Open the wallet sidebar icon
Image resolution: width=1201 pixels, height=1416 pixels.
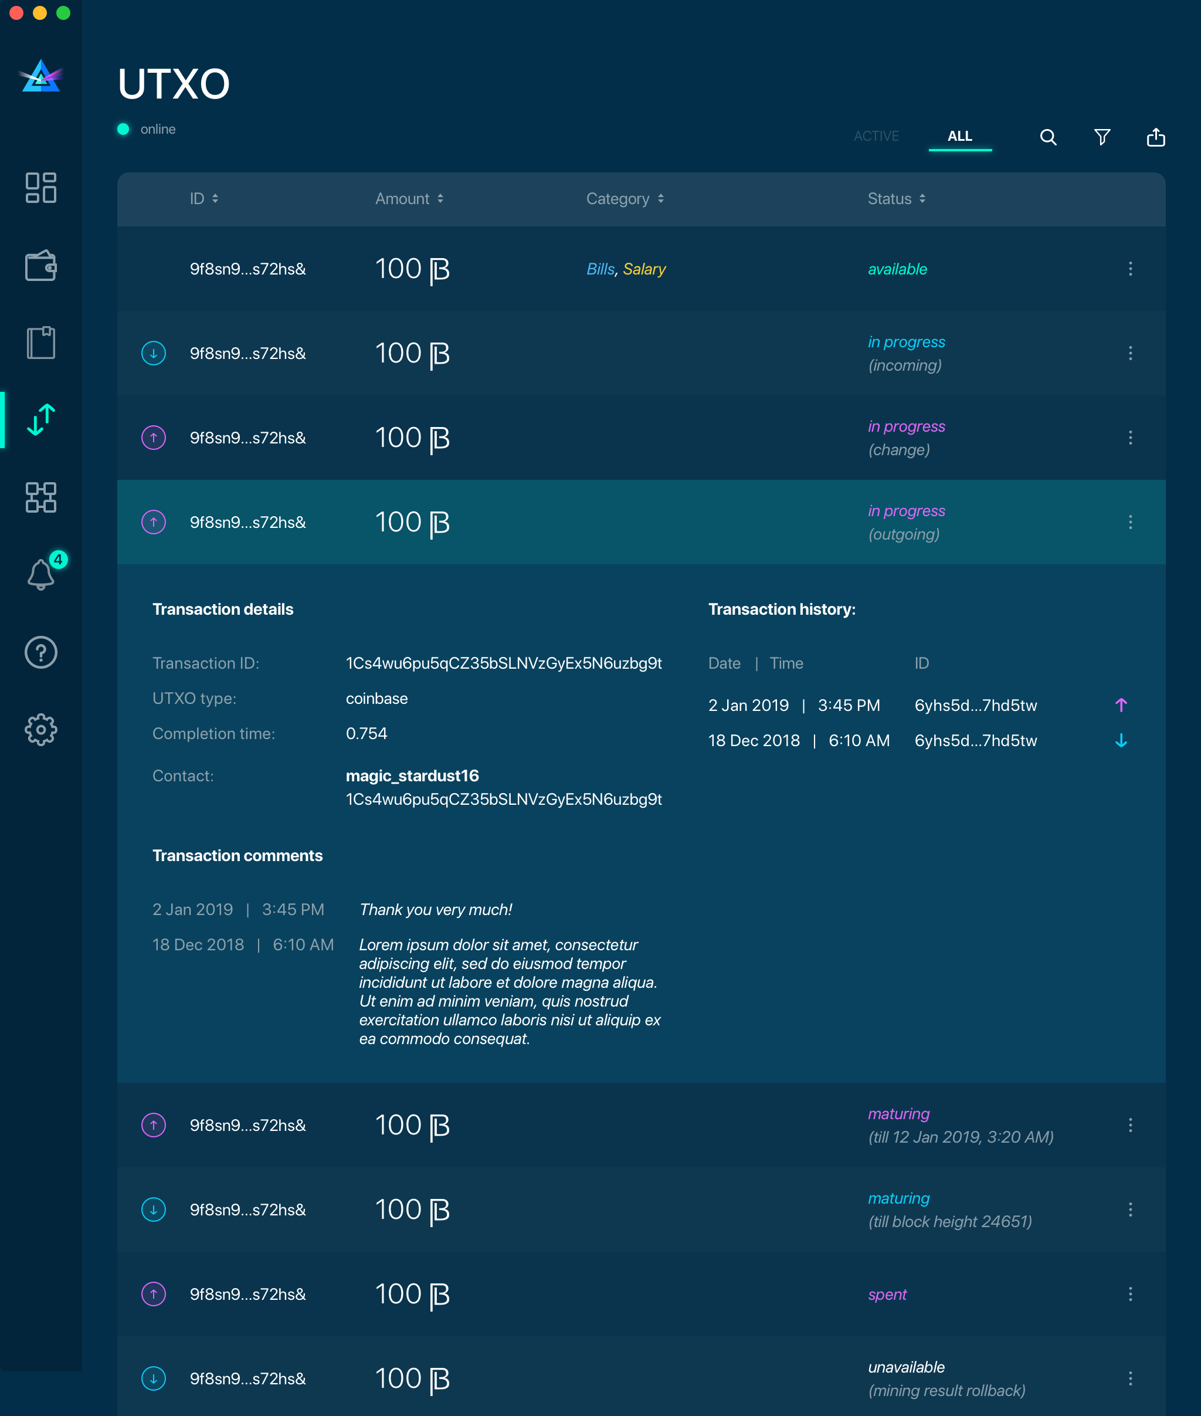click(x=41, y=265)
